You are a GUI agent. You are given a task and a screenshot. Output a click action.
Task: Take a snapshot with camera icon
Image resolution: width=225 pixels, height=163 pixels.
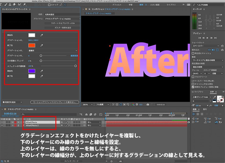coord(148,105)
